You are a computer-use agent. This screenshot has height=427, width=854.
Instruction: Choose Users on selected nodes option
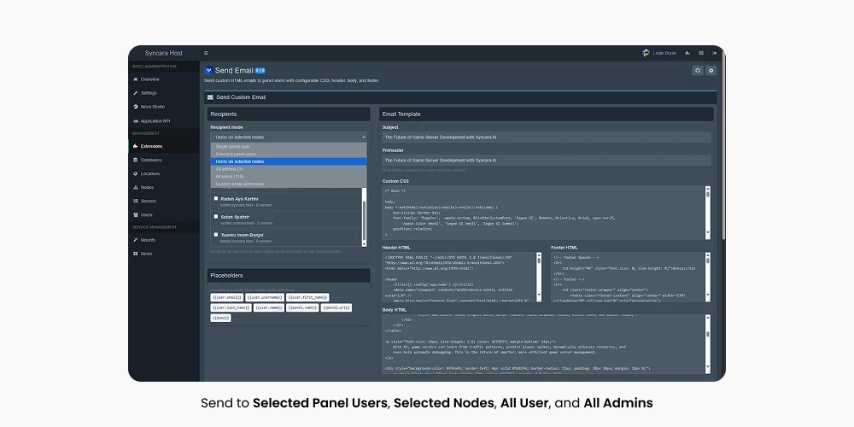coord(289,161)
